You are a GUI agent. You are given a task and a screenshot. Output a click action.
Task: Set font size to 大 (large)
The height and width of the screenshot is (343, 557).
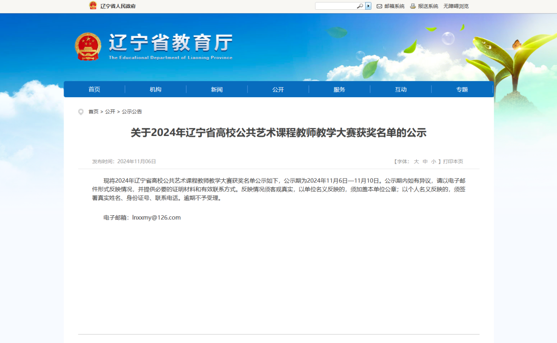(x=416, y=161)
